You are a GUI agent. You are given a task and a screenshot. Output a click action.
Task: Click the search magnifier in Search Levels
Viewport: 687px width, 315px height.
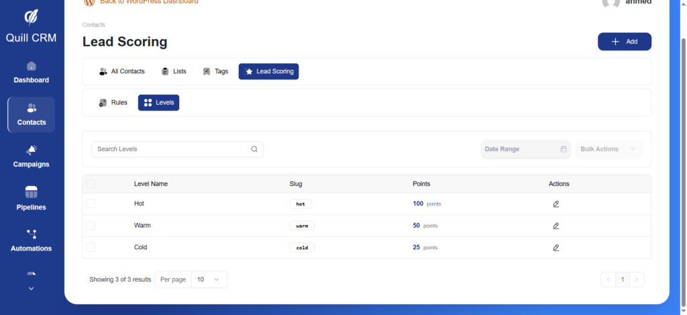point(254,149)
